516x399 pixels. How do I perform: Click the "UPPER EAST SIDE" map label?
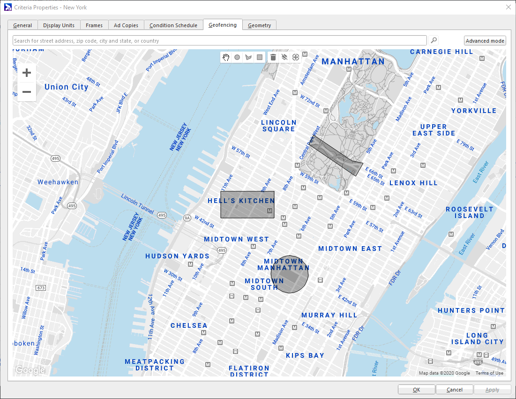click(434, 130)
